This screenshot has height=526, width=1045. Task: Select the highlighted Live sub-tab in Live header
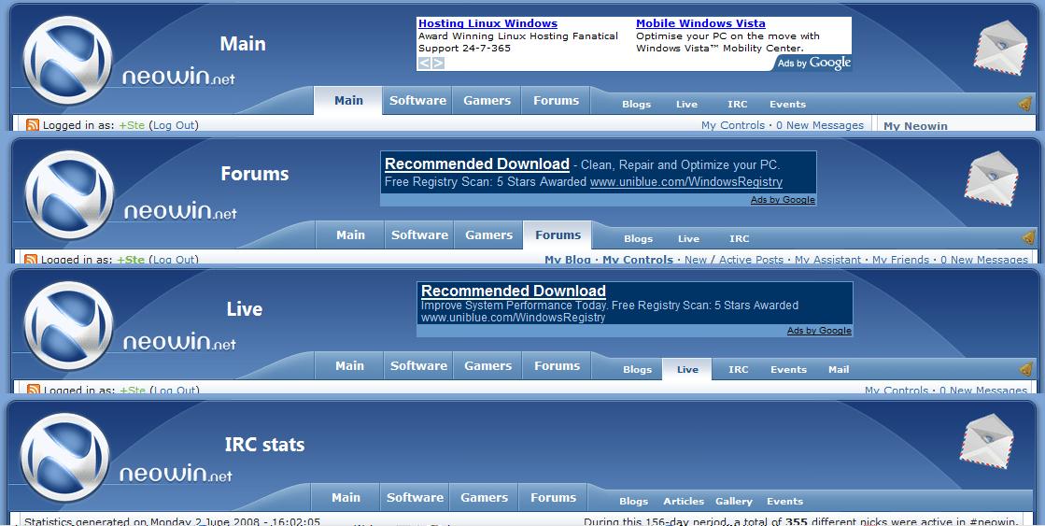click(x=687, y=369)
